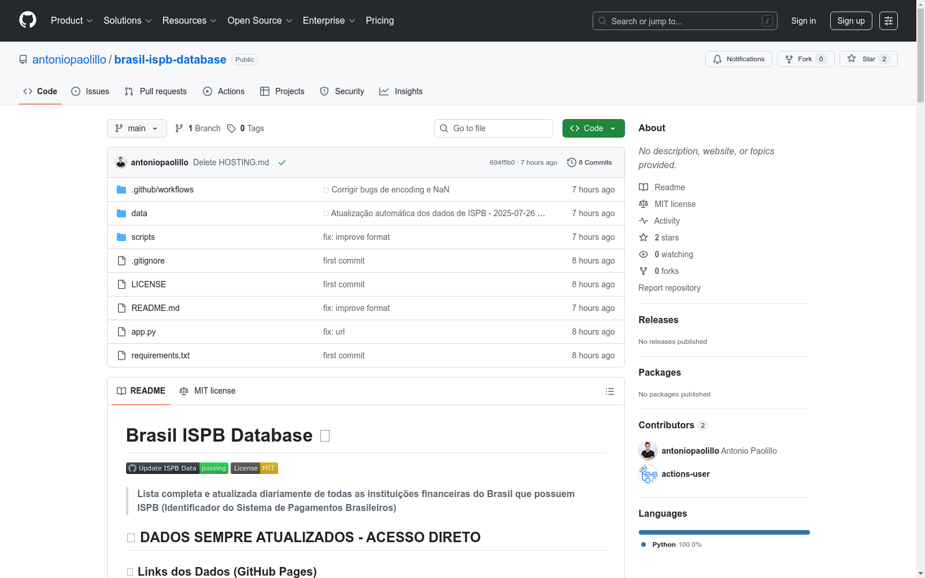Open the main branch selector dropdown
925x578 pixels.
tap(137, 128)
